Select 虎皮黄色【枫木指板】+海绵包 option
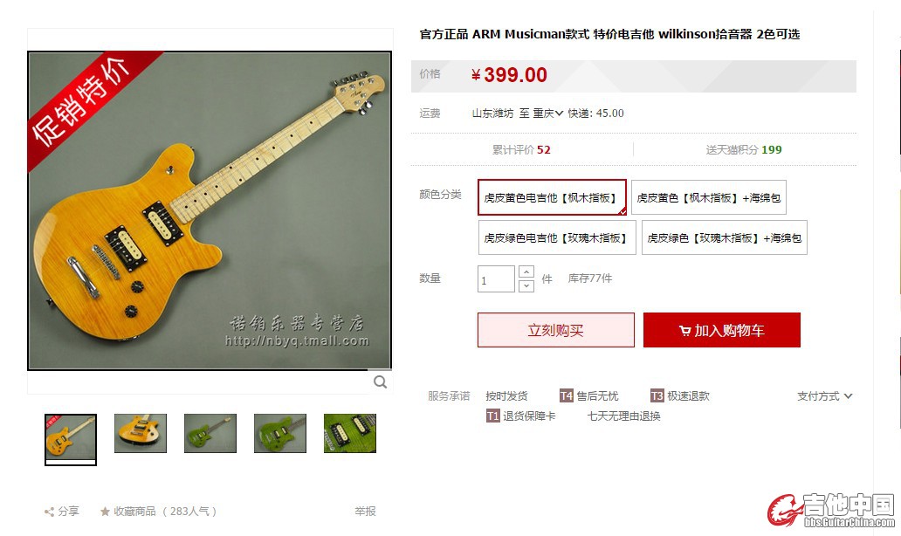901x536 pixels. tap(709, 197)
